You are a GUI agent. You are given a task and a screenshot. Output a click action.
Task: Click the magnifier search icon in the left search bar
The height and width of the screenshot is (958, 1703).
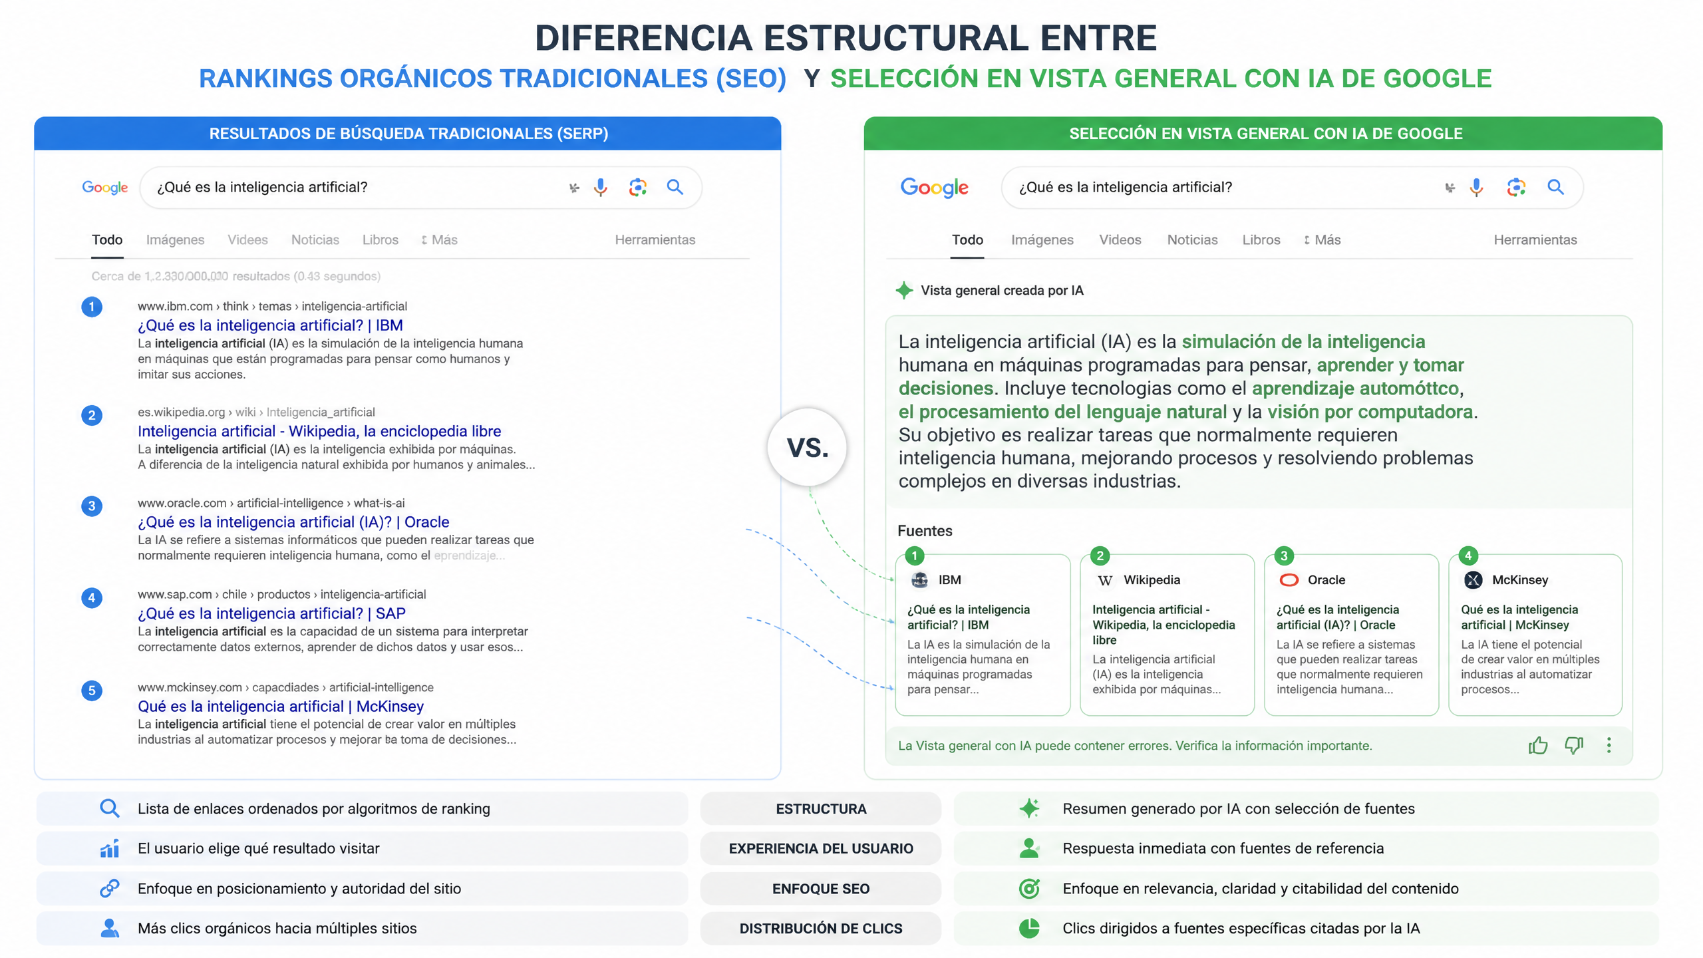(x=675, y=187)
